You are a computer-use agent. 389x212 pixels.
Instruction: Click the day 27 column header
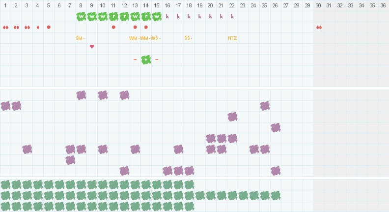click(286, 5)
